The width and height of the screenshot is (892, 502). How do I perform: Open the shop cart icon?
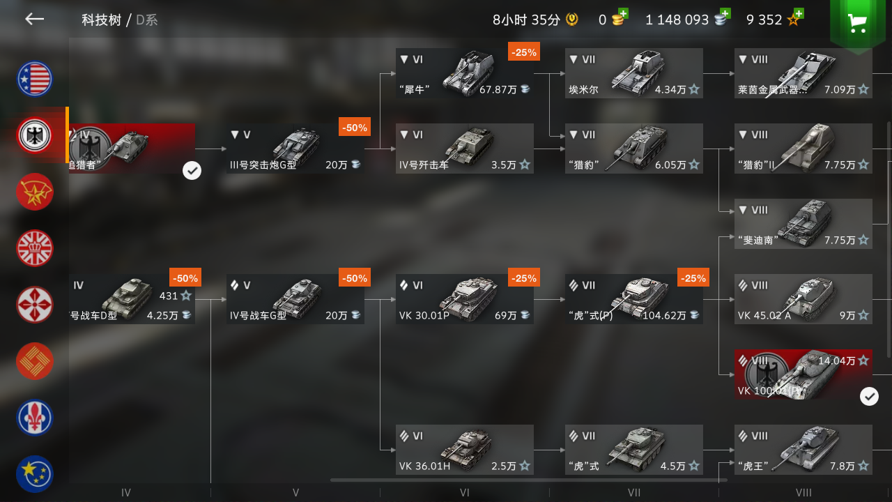pyautogui.click(x=857, y=23)
